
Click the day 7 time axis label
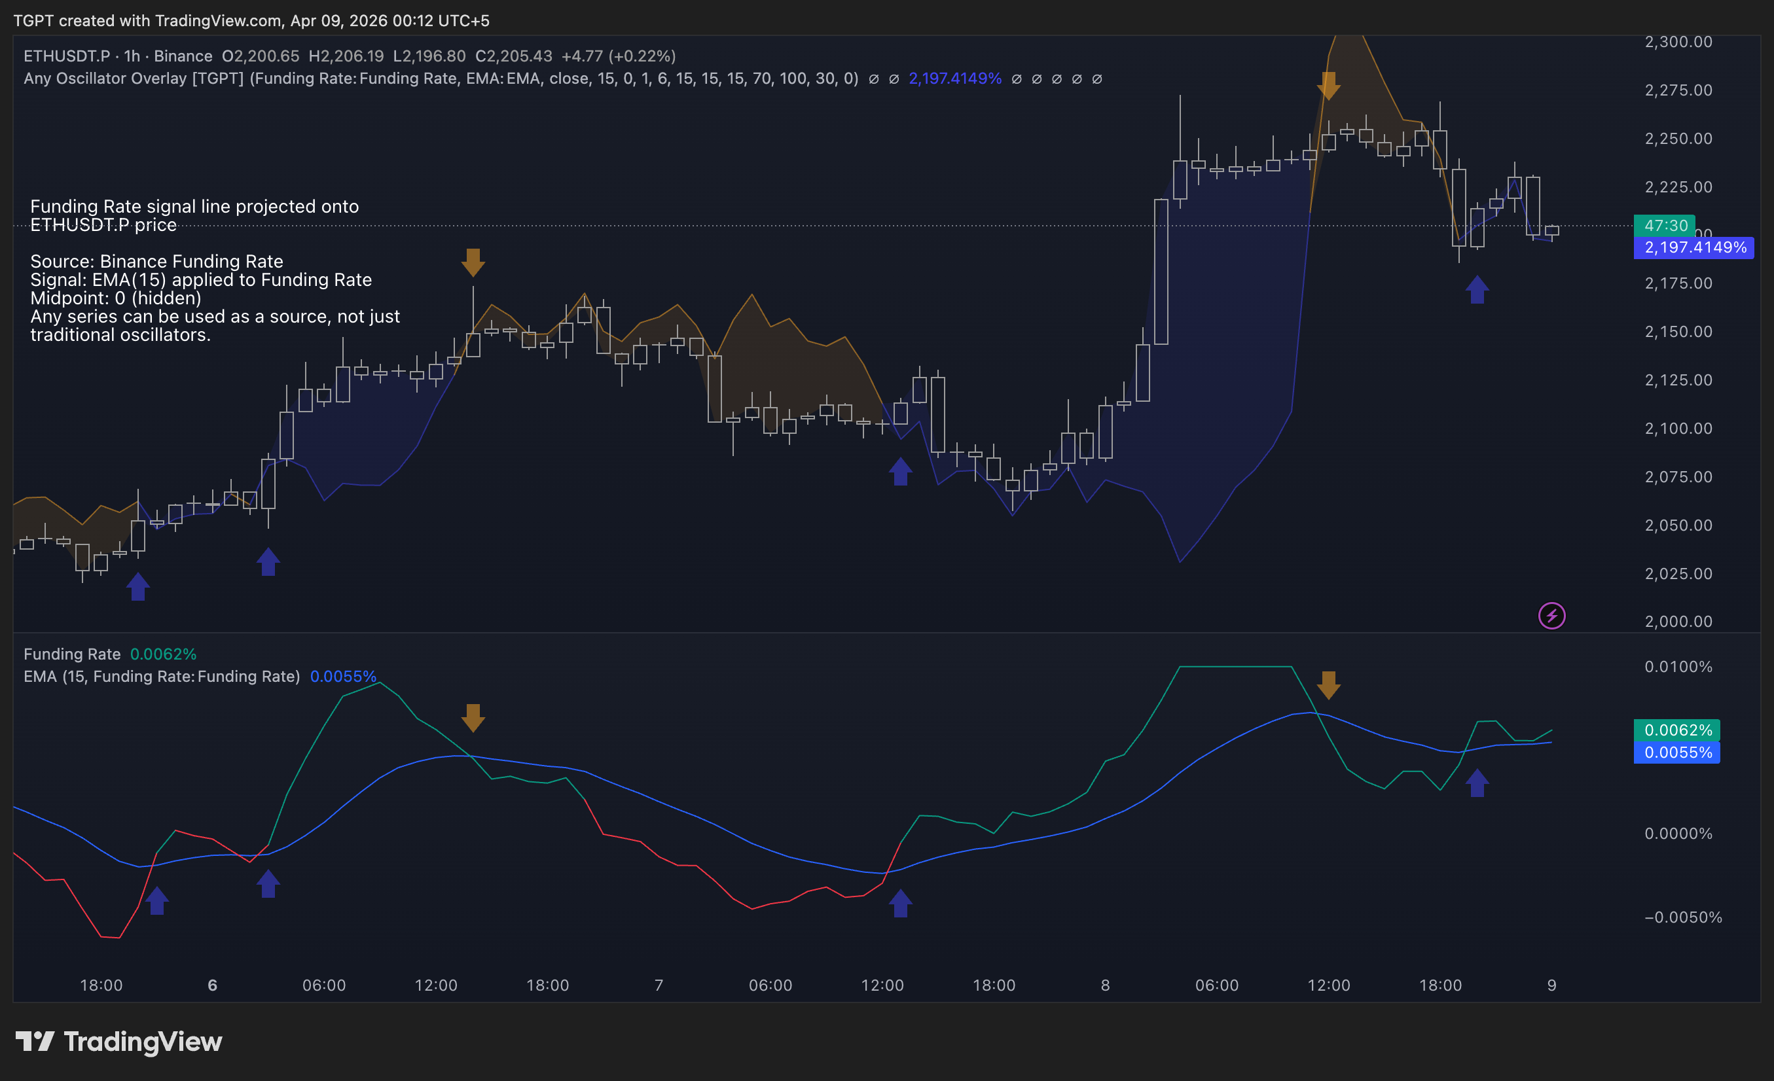click(659, 985)
